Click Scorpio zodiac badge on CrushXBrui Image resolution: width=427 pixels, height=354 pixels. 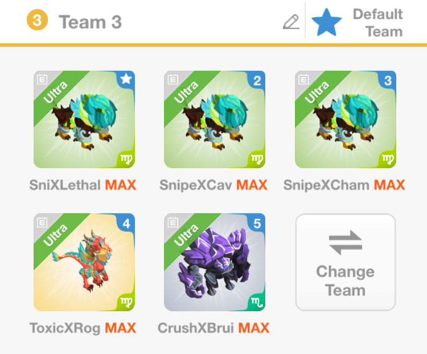tap(257, 302)
